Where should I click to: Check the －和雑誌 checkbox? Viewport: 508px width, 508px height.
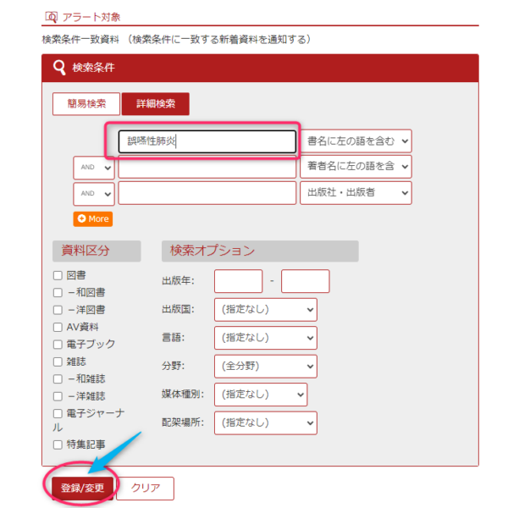58,379
